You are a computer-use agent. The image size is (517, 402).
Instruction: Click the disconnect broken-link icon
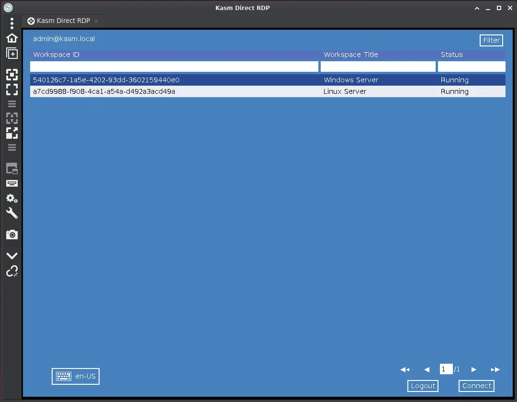12,271
